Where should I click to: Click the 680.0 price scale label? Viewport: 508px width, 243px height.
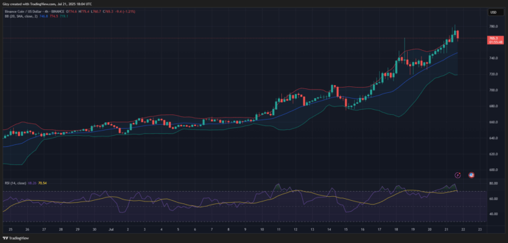coord(494,107)
